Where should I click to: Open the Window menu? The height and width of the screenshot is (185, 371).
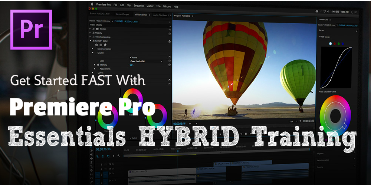click(x=167, y=6)
